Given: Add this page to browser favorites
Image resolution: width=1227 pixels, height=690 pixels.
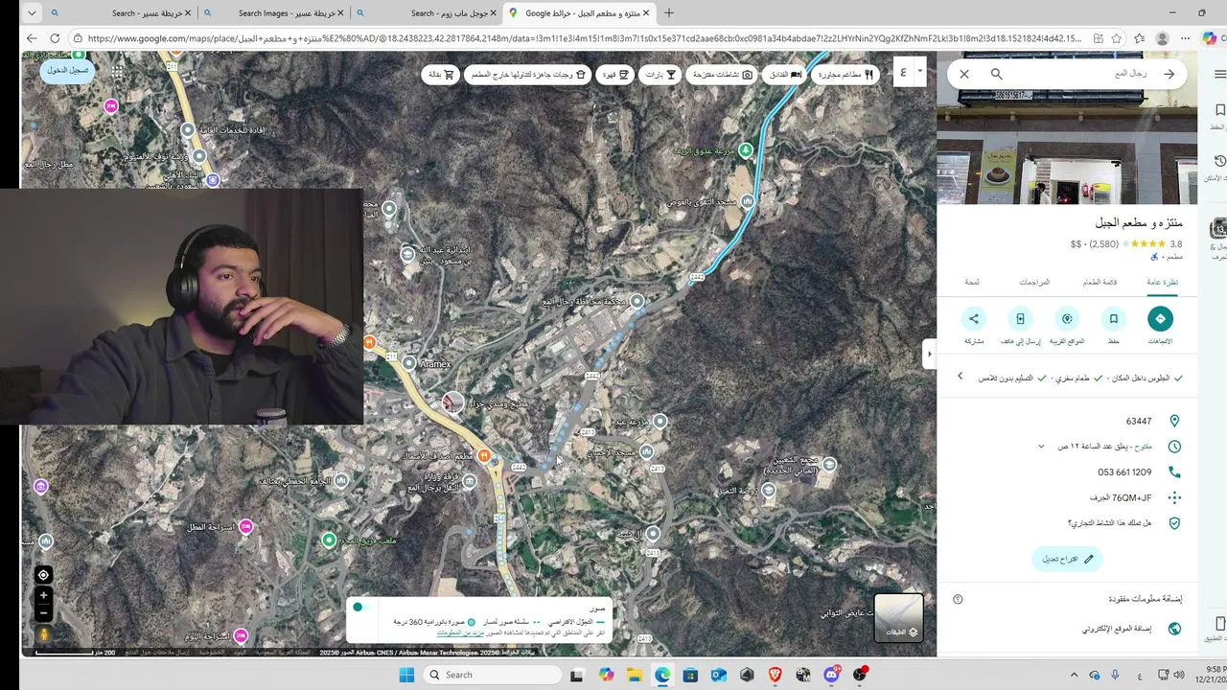Looking at the screenshot, I should point(1117,38).
